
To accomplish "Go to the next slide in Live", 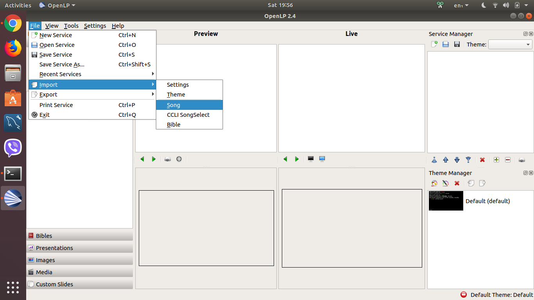I will (x=297, y=159).
